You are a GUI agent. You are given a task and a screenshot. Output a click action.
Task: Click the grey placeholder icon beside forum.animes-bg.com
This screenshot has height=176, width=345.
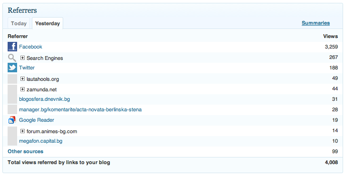12,131
